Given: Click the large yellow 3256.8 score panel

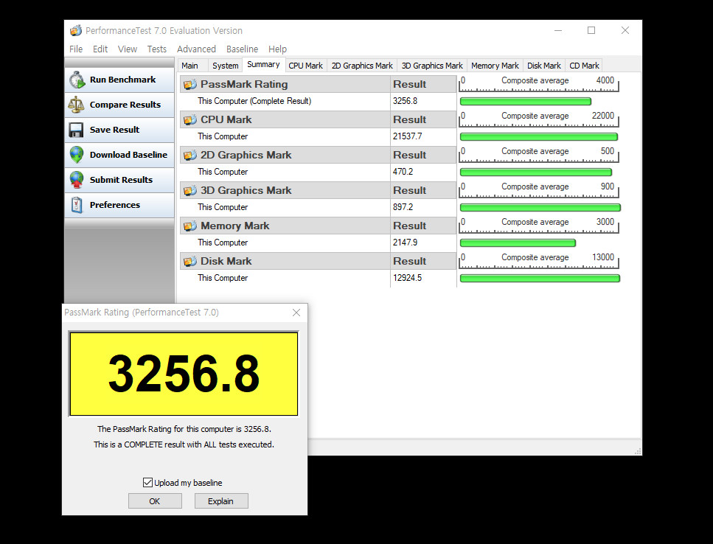Looking at the screenshot, I should tap(184, 374).
